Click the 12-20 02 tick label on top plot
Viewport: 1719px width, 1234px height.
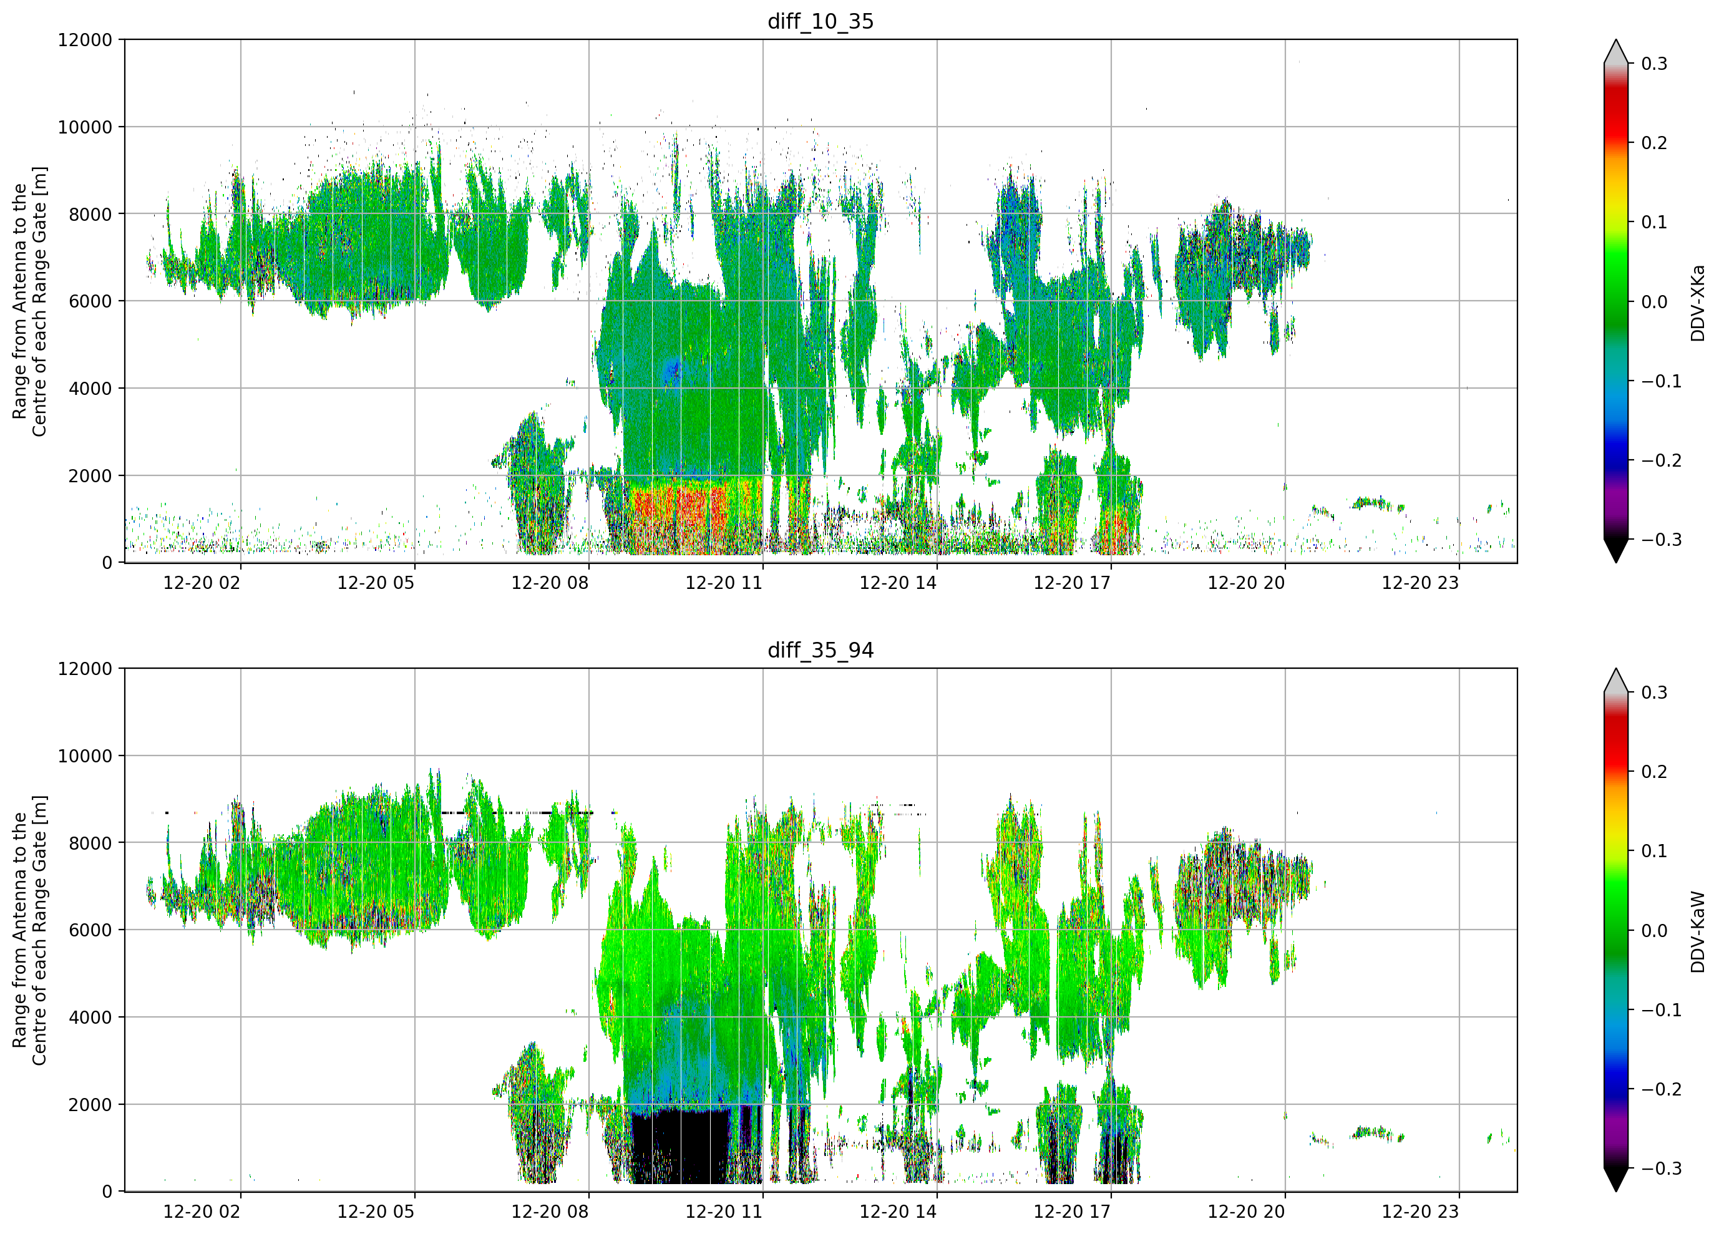pos(202,583)
